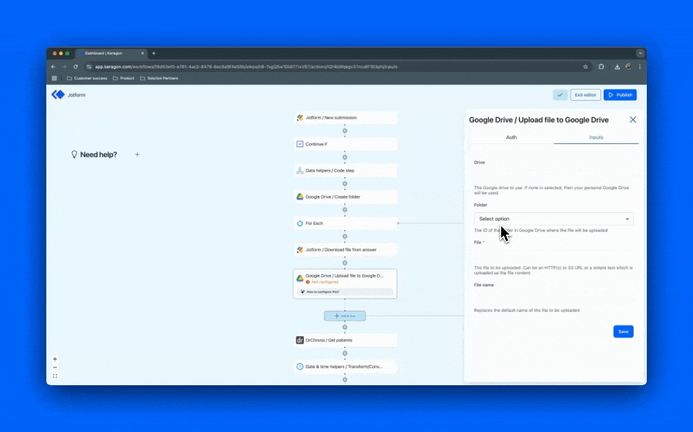Switch to the Inputs tab

pyautogui.click(x=596, y=137)
